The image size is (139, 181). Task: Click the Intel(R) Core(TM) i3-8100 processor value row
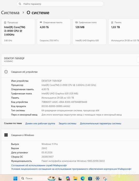point(69,85)
